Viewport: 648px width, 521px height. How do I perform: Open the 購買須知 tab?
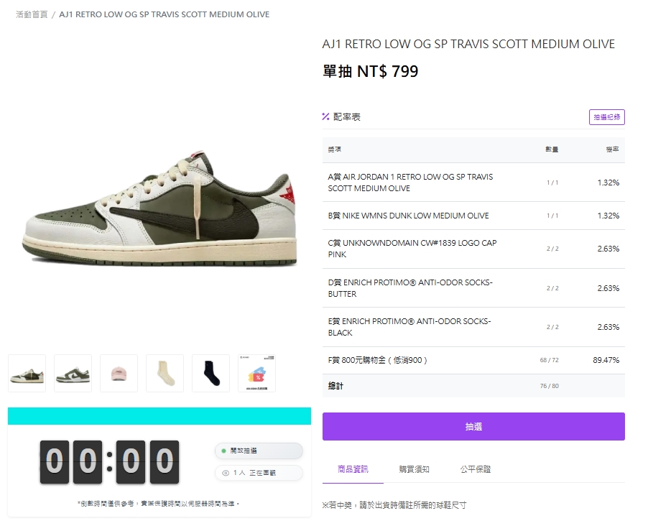(414, 469)
